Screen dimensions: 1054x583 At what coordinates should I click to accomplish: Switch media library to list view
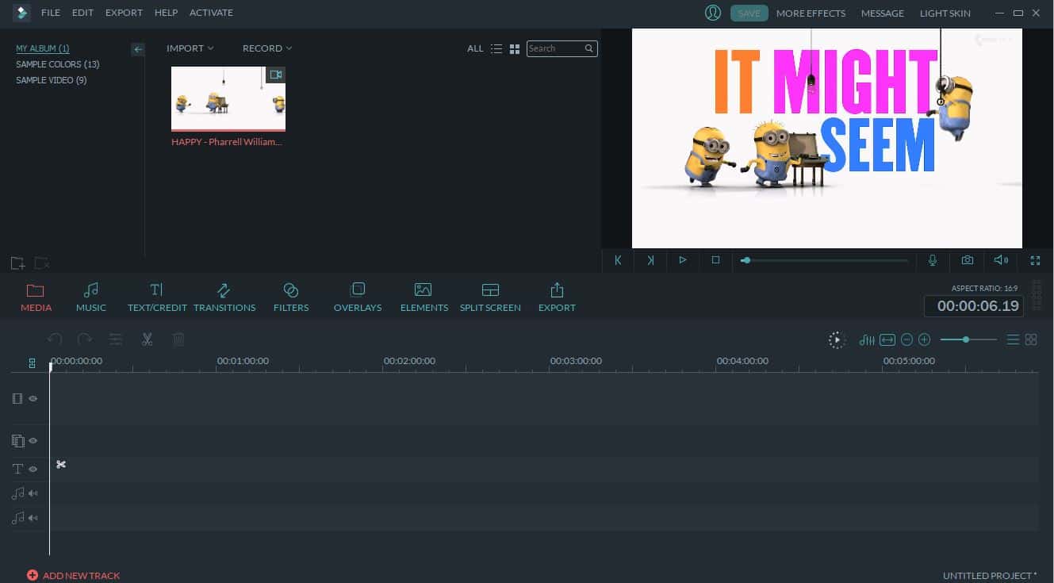click(x=496, y=48)
